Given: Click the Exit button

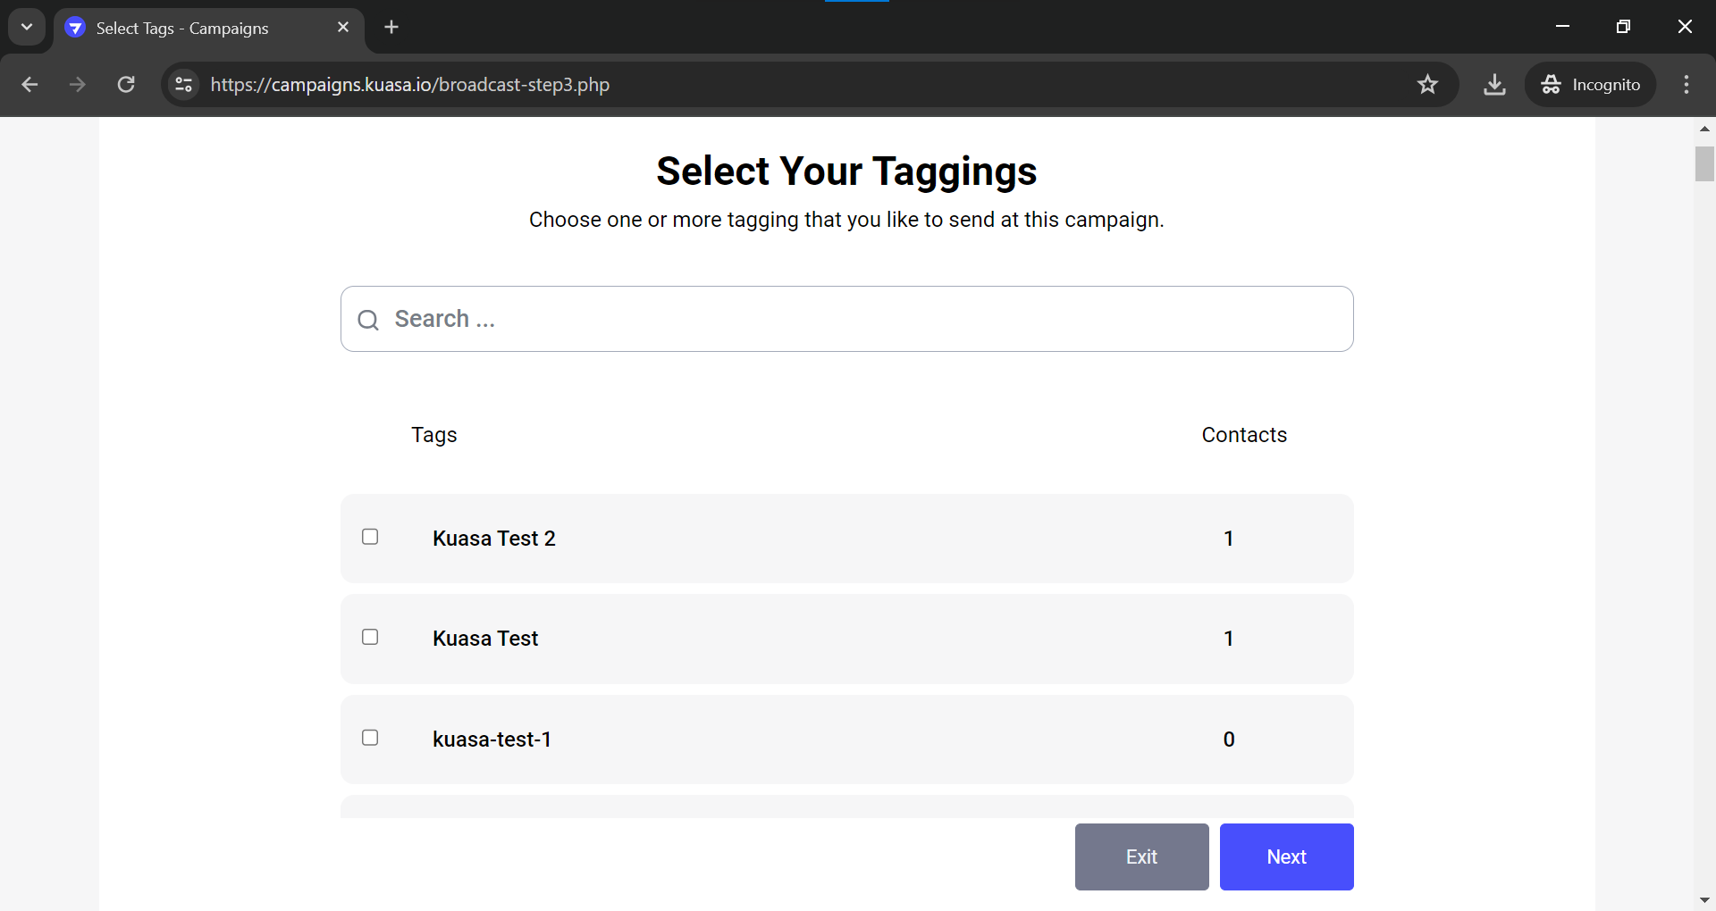Looking at the screenshot, I should [x=1141, y=857].
